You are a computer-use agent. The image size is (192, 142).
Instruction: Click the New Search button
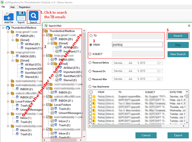pyautogui.click(x=178, y=54)
